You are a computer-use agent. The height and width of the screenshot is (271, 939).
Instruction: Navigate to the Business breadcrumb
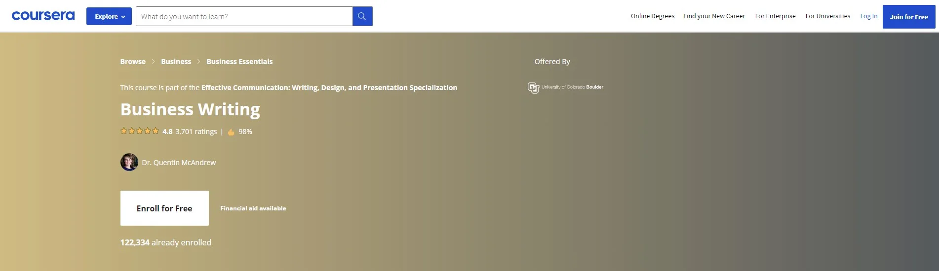coord(176,62)
